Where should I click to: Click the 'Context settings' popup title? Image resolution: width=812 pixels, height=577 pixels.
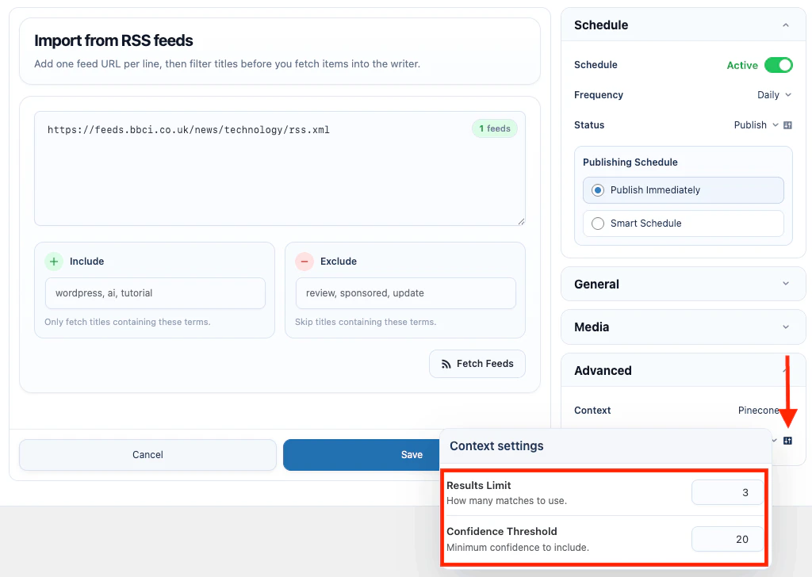click(x=496, y=446)
